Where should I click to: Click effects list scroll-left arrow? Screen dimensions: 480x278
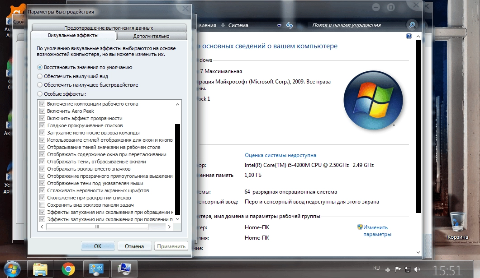pos(42,227)
